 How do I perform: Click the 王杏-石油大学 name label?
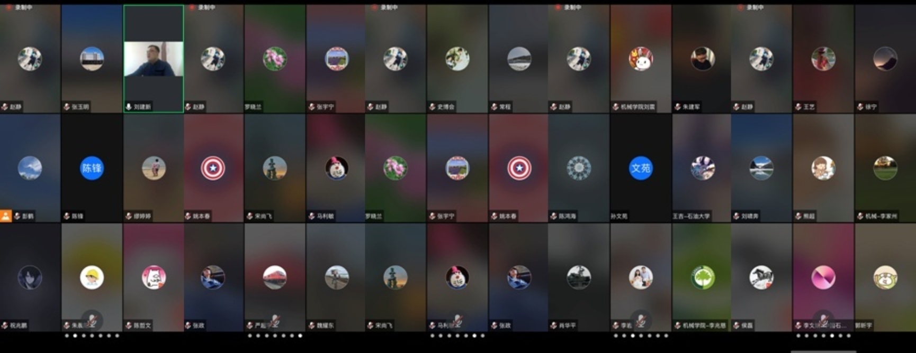coord(691,216)
